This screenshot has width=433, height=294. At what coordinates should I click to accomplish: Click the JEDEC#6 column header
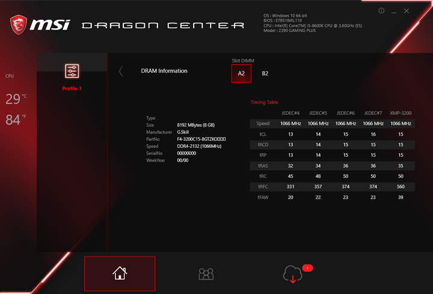345,113
